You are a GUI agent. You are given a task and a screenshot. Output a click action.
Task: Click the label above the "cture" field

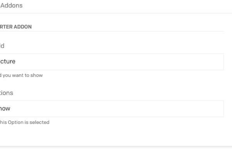2,46
